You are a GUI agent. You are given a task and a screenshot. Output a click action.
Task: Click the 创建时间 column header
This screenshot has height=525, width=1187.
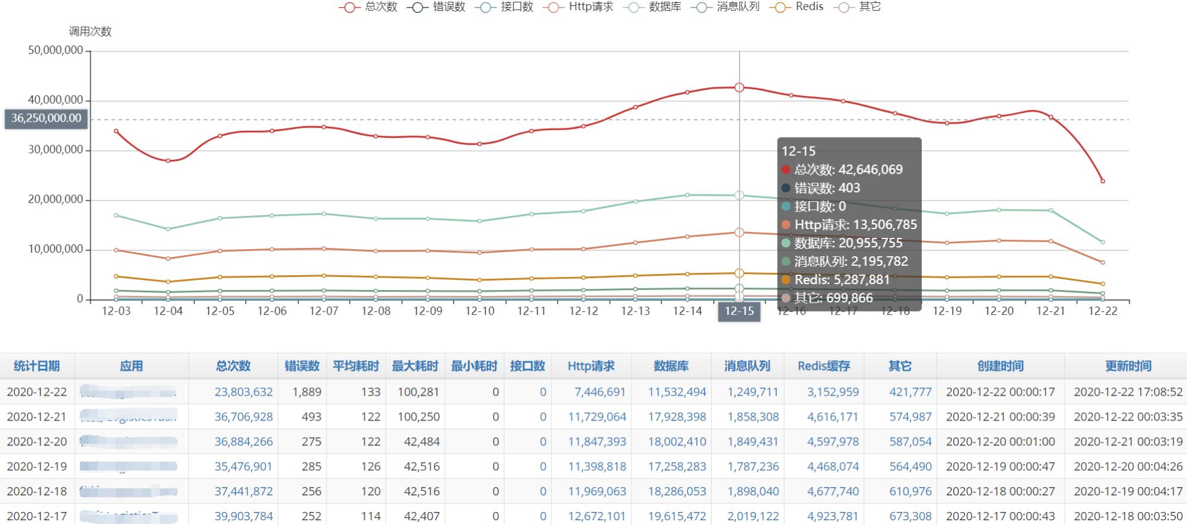(x=1000, y=366)
